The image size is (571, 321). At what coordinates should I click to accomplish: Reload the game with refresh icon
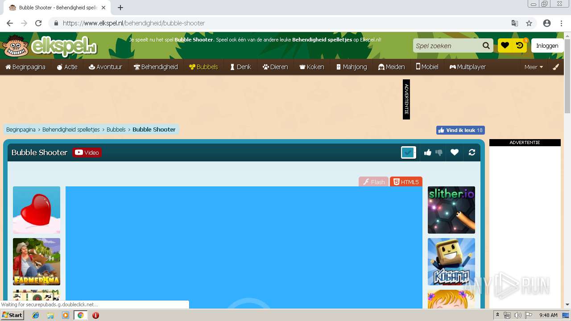(x=472, y=152)
